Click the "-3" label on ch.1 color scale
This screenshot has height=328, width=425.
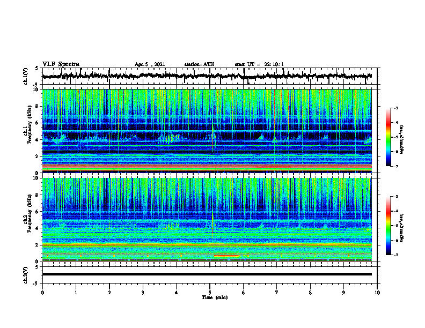(x=396, y=108)
